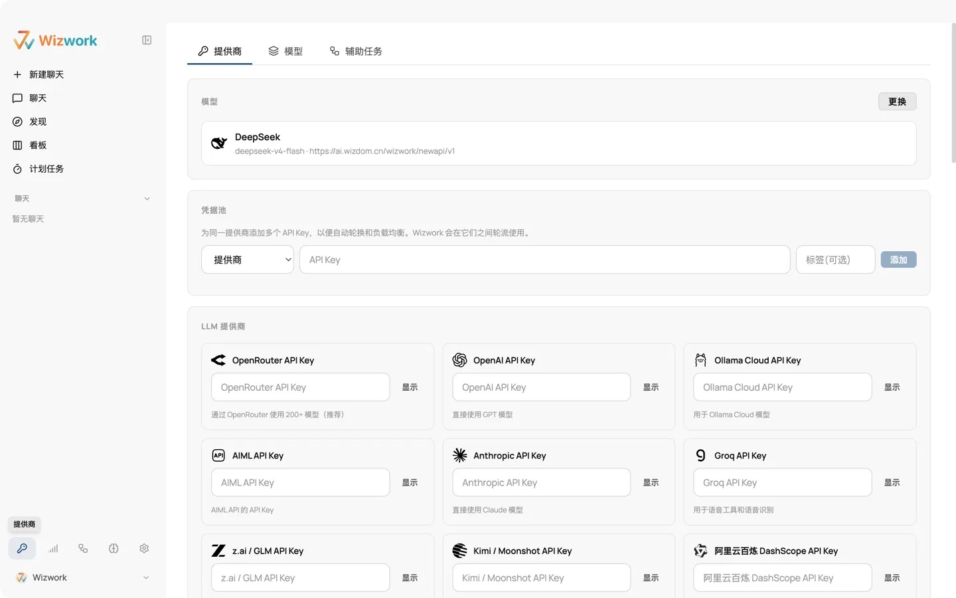Focus the 标签(可选) input field

(x=835, y=260)
